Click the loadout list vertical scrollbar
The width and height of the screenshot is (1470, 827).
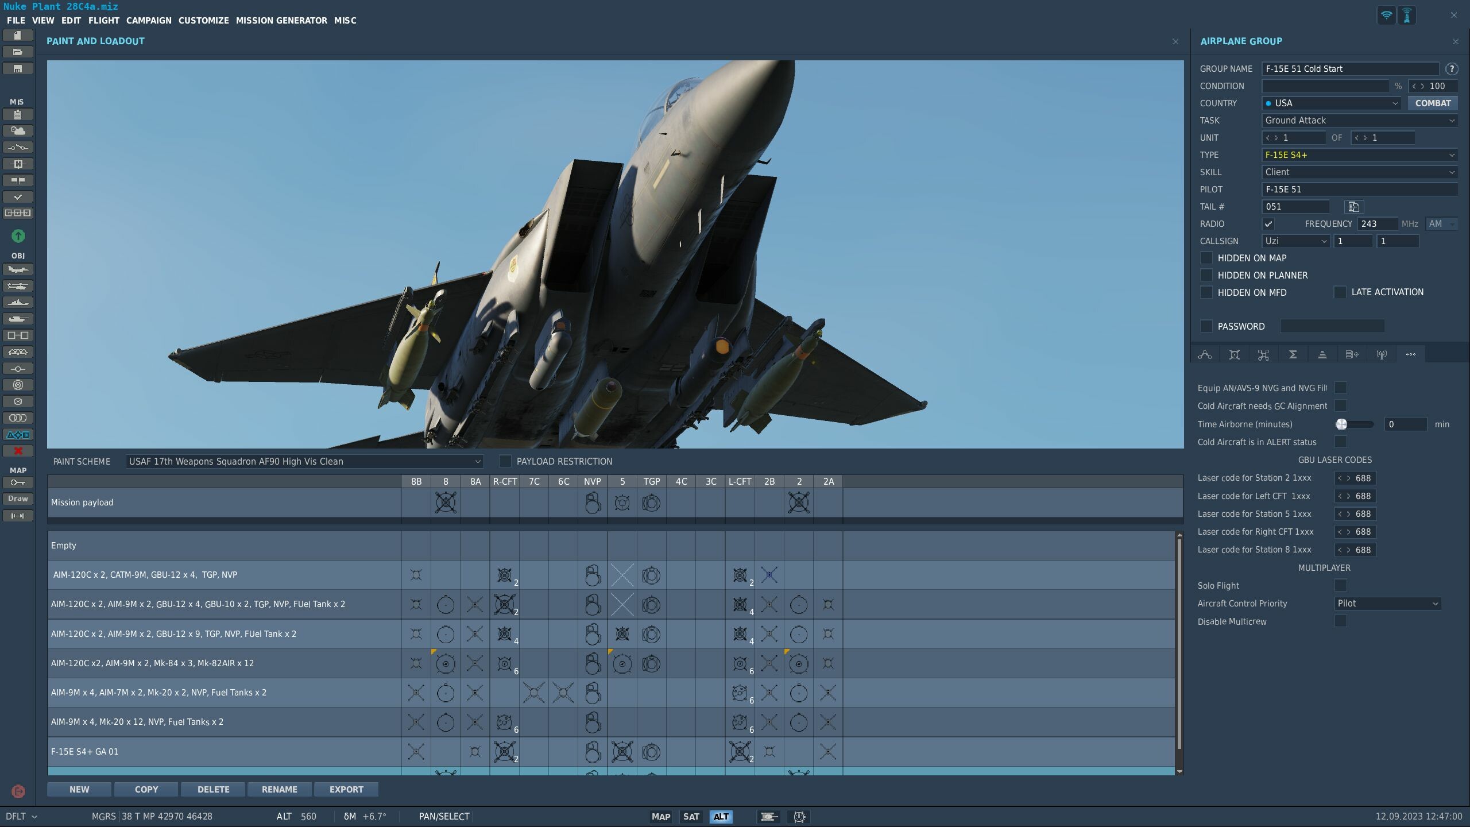click(x=1179, y=643)
